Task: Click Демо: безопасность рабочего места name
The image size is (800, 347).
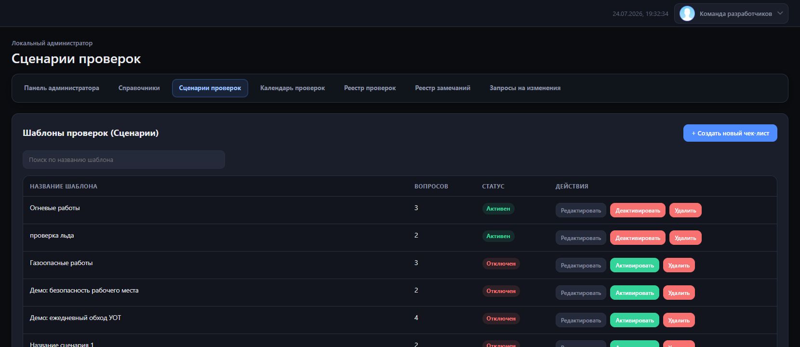Action: point(84,291)
